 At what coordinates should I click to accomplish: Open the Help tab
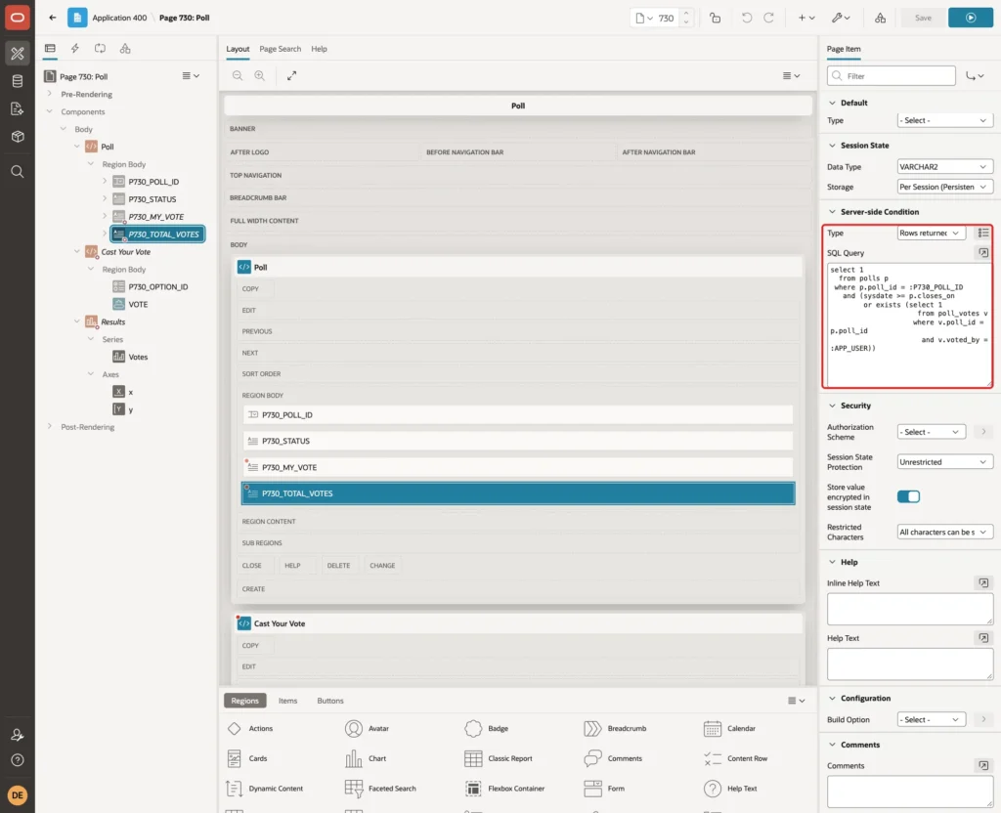tap(319, 49)
